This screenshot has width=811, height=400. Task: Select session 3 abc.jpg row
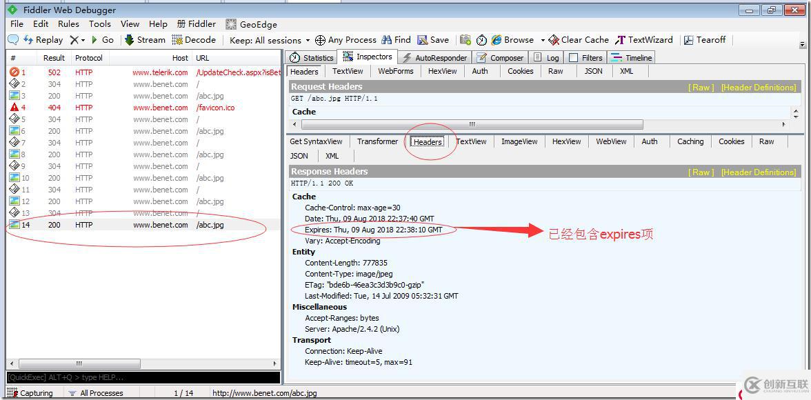coord(143,96)
